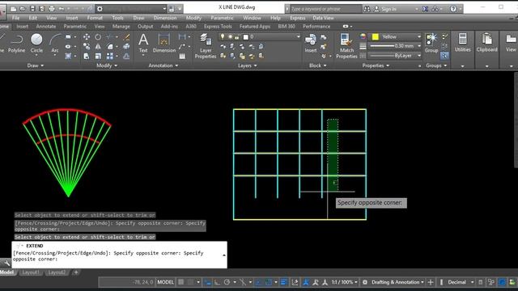This screenshot has height=291, width=518.
Task: Click the Copy tool in Modify panel
Action: click(87, 47)
